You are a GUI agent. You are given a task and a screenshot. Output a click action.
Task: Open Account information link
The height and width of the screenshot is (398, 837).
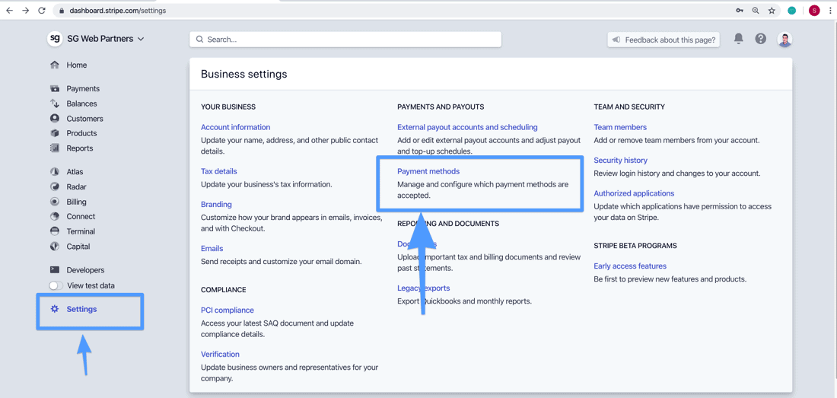[x=235, y=127]
